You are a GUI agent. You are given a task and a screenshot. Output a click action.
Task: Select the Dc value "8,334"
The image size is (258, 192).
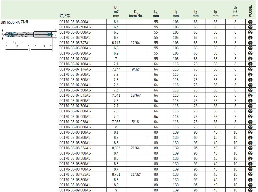click(116, 148)
